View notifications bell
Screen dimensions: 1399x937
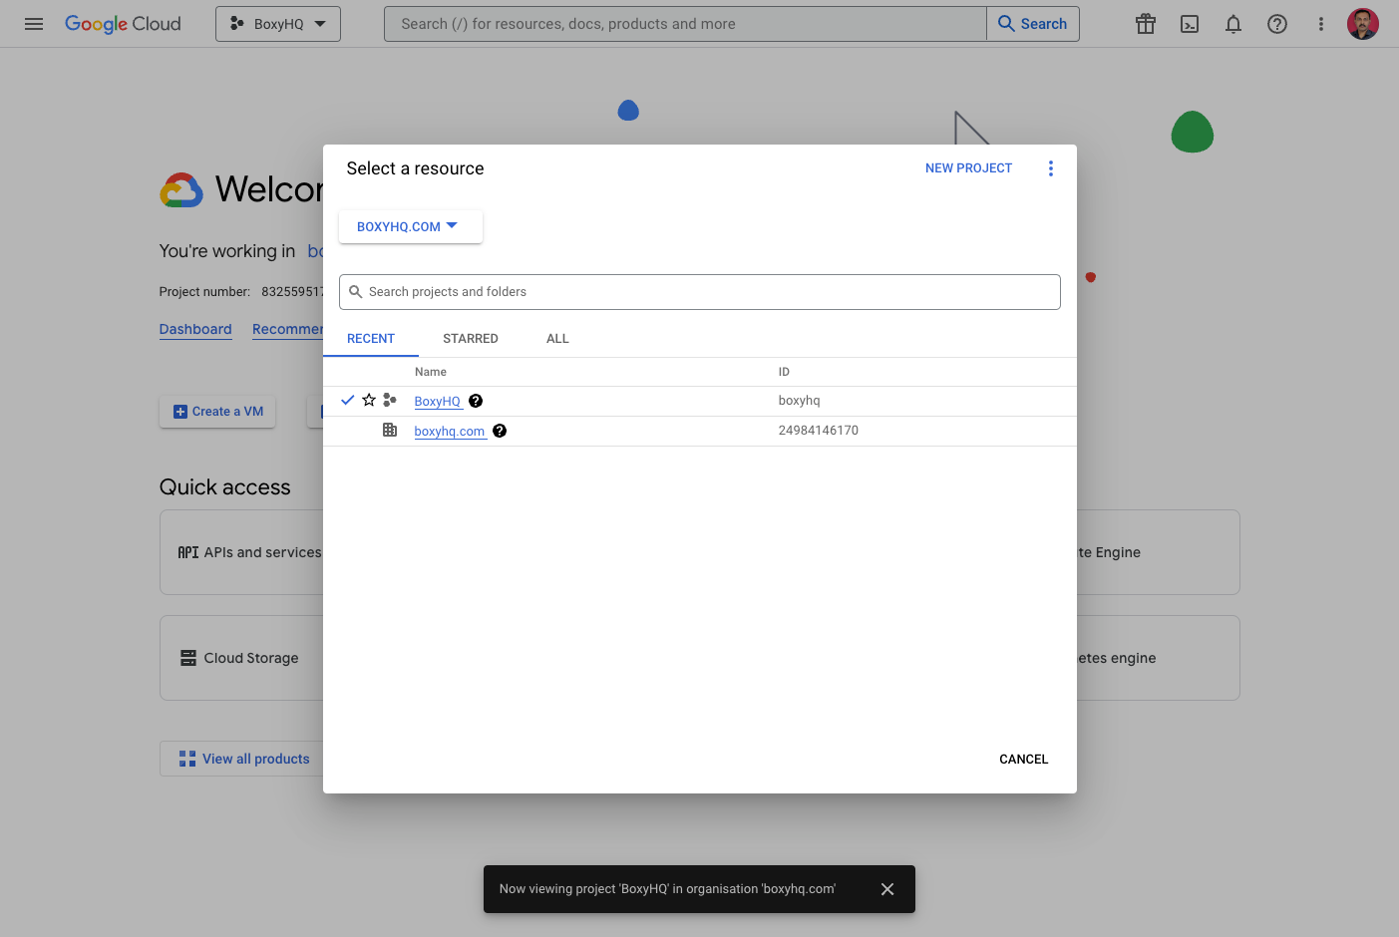click(1232, 24)
